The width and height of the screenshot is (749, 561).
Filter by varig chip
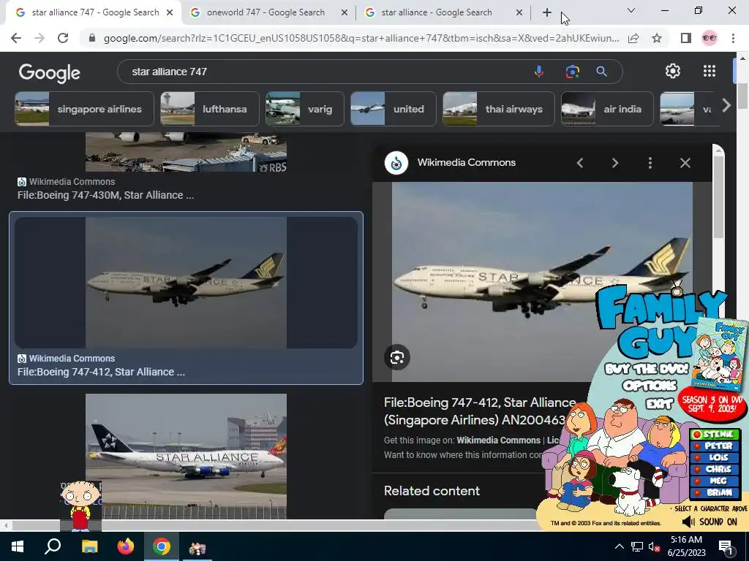[x=305, y=109]
